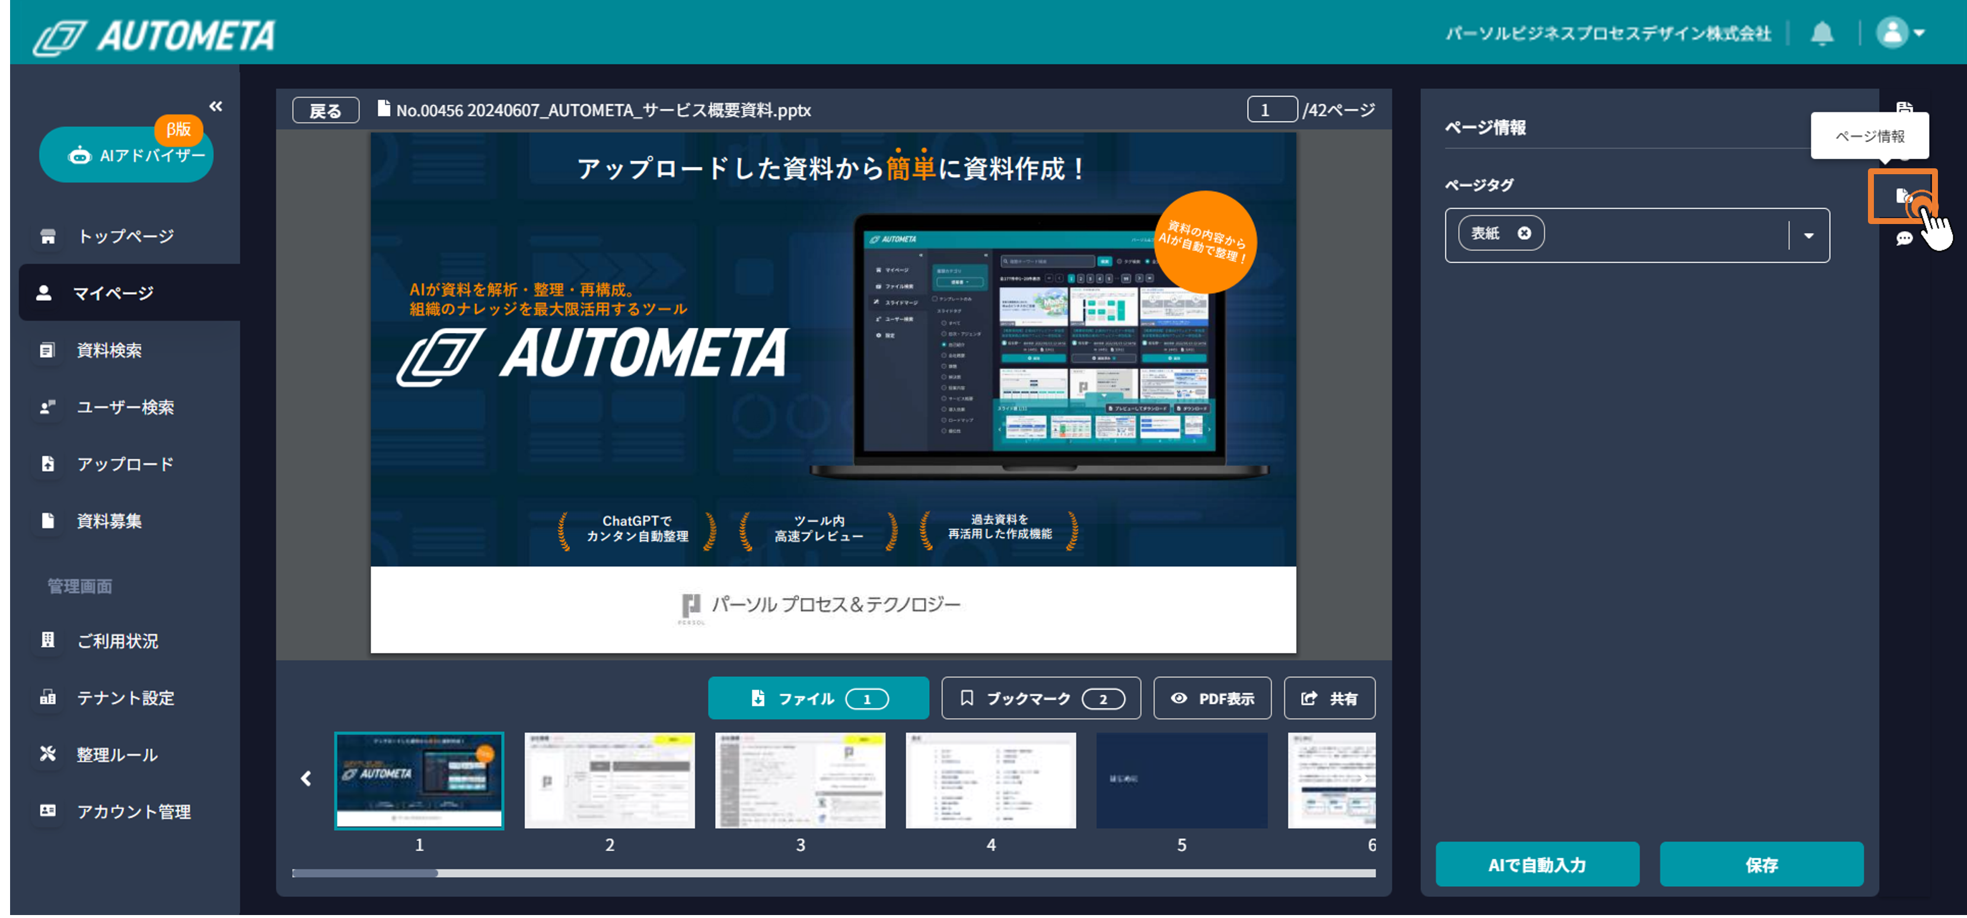The width and height of the screenshot is (1967, 918).
Task: Click the ファイル button
Action: point(818,699)
